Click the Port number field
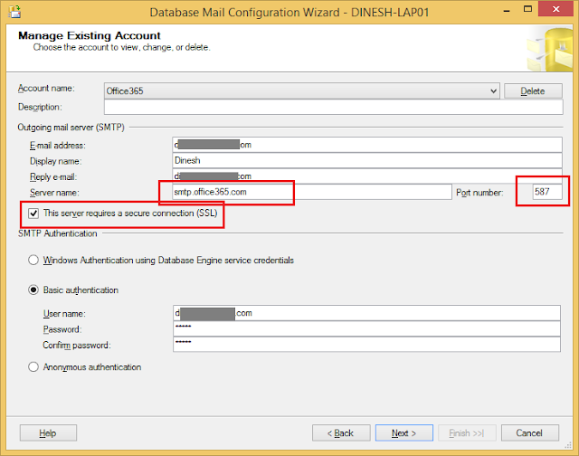 [547, 192]
